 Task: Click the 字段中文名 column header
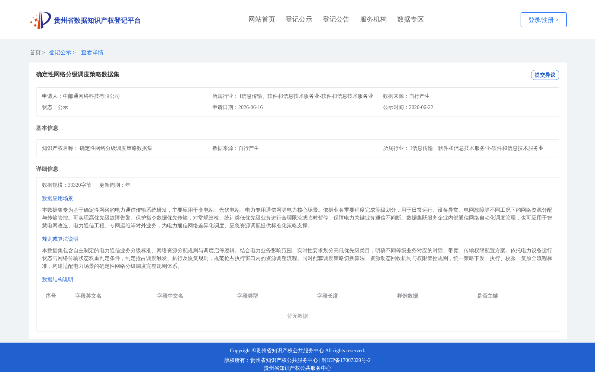(x=170, y=296)
